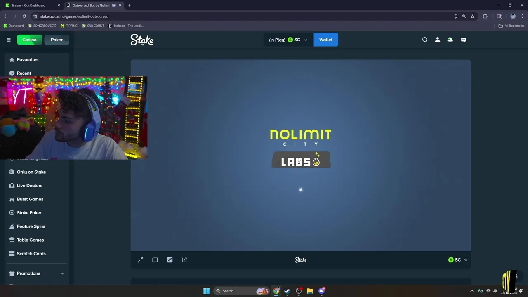Show hidden system tray icons
This screenshot has height=297, width=528.
pos(472,291)
